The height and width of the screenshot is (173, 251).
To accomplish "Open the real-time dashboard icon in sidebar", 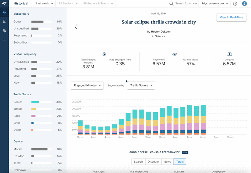I will pos(4,13).
